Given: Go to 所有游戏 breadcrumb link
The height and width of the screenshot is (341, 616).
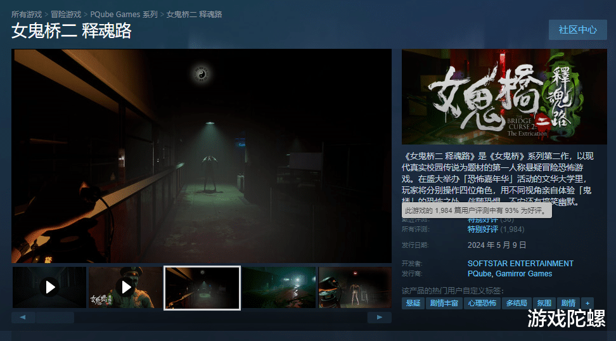Looking at the screenshot, I should point(27,15).
